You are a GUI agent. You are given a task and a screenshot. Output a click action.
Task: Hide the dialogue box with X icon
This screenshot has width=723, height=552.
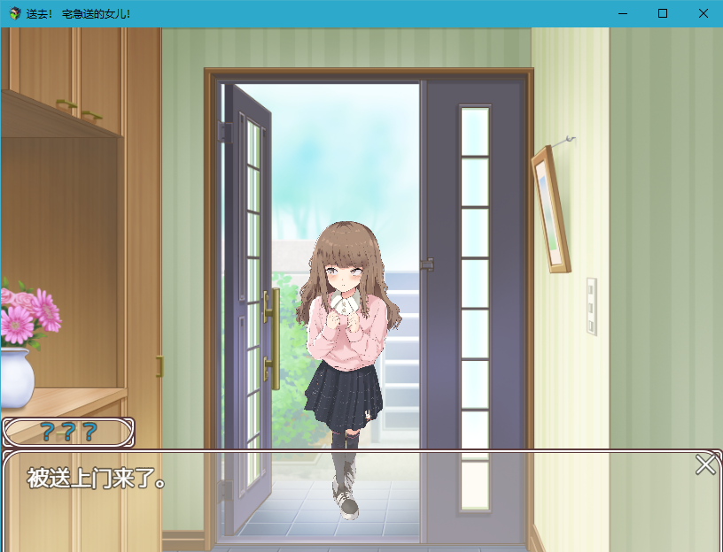coord(705,464)
